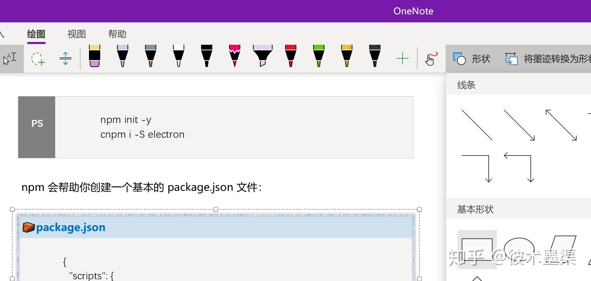Activate the lasso select tool
The width and height of the screenshot is (591, 281).
[38, 58]
